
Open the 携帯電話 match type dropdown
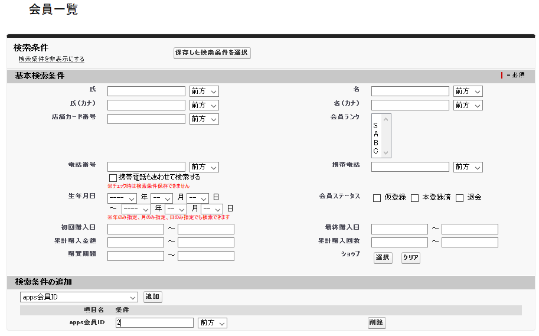pyautogui.click(x=468, y=167)
